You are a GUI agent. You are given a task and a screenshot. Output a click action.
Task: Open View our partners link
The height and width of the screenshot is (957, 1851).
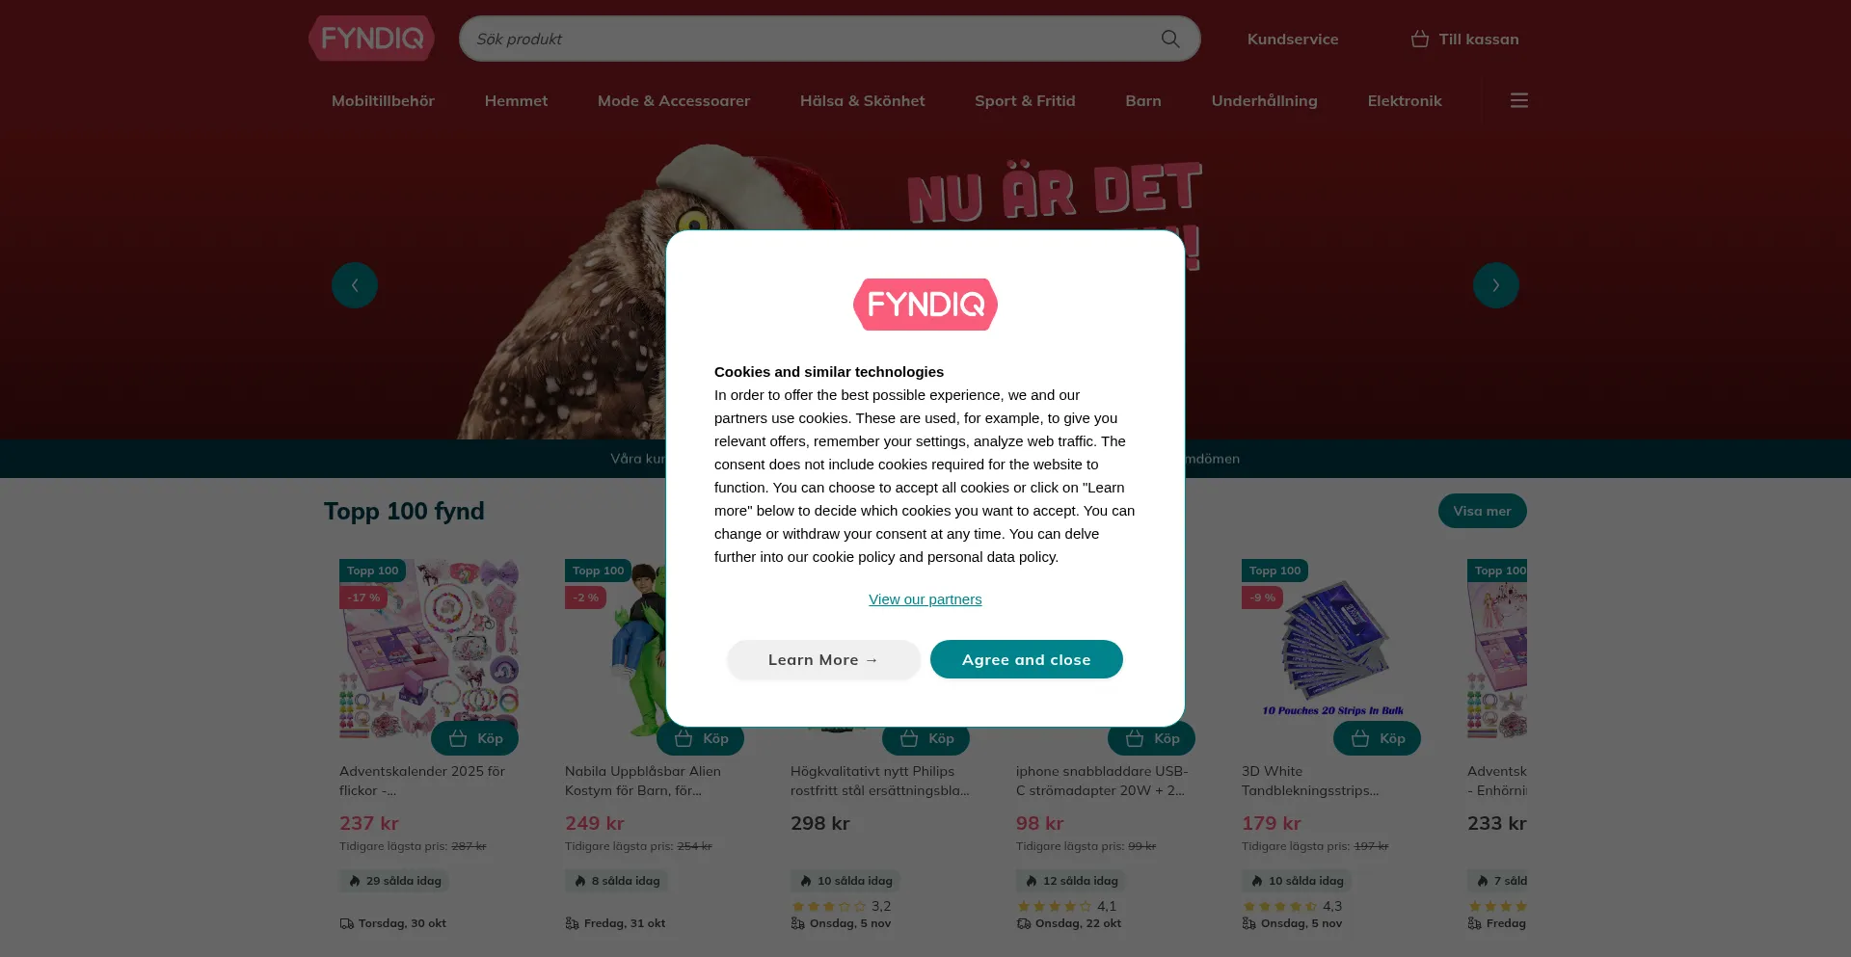(x=925, y=598)
